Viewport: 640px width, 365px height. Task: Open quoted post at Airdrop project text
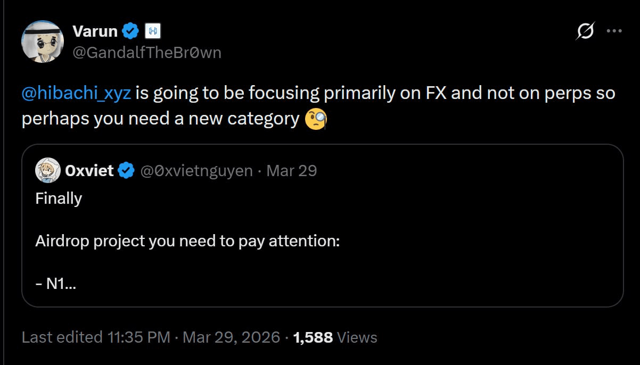[x=187, y=241]
